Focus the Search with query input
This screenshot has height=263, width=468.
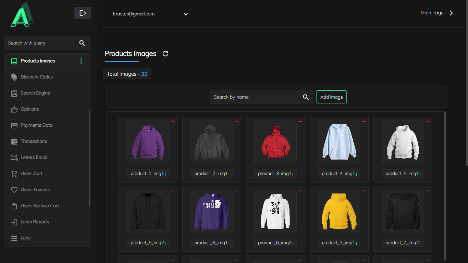click(x=41, y=43)
